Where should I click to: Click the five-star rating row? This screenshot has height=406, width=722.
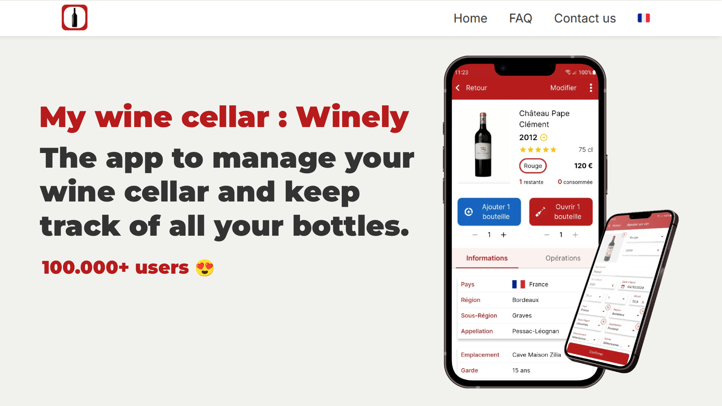point(538,150)
